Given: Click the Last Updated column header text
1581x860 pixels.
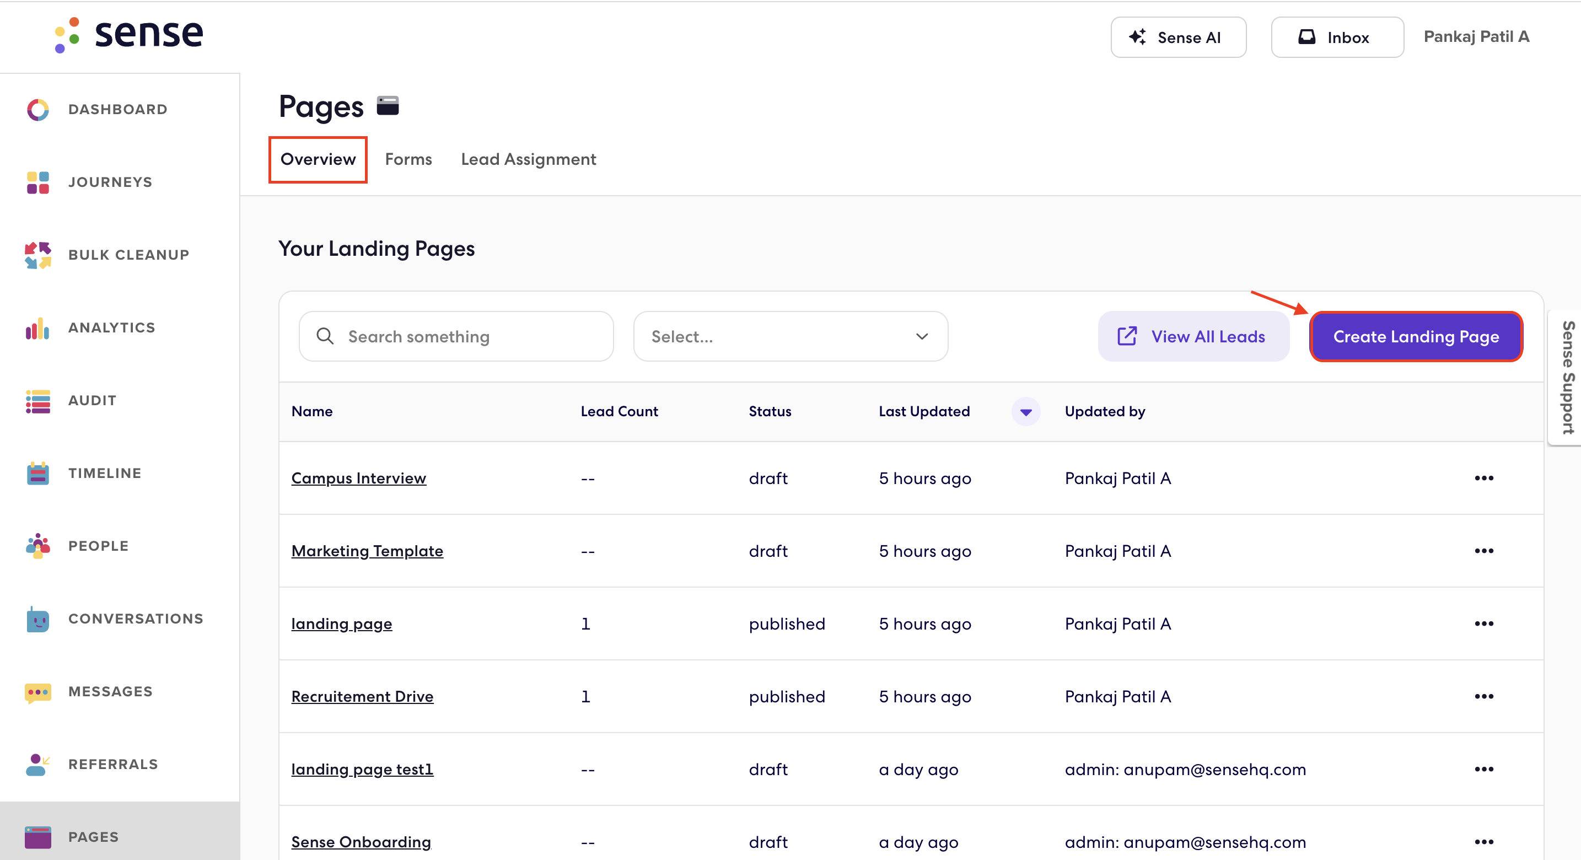Looking at the screenshot, I should (924, 411).
